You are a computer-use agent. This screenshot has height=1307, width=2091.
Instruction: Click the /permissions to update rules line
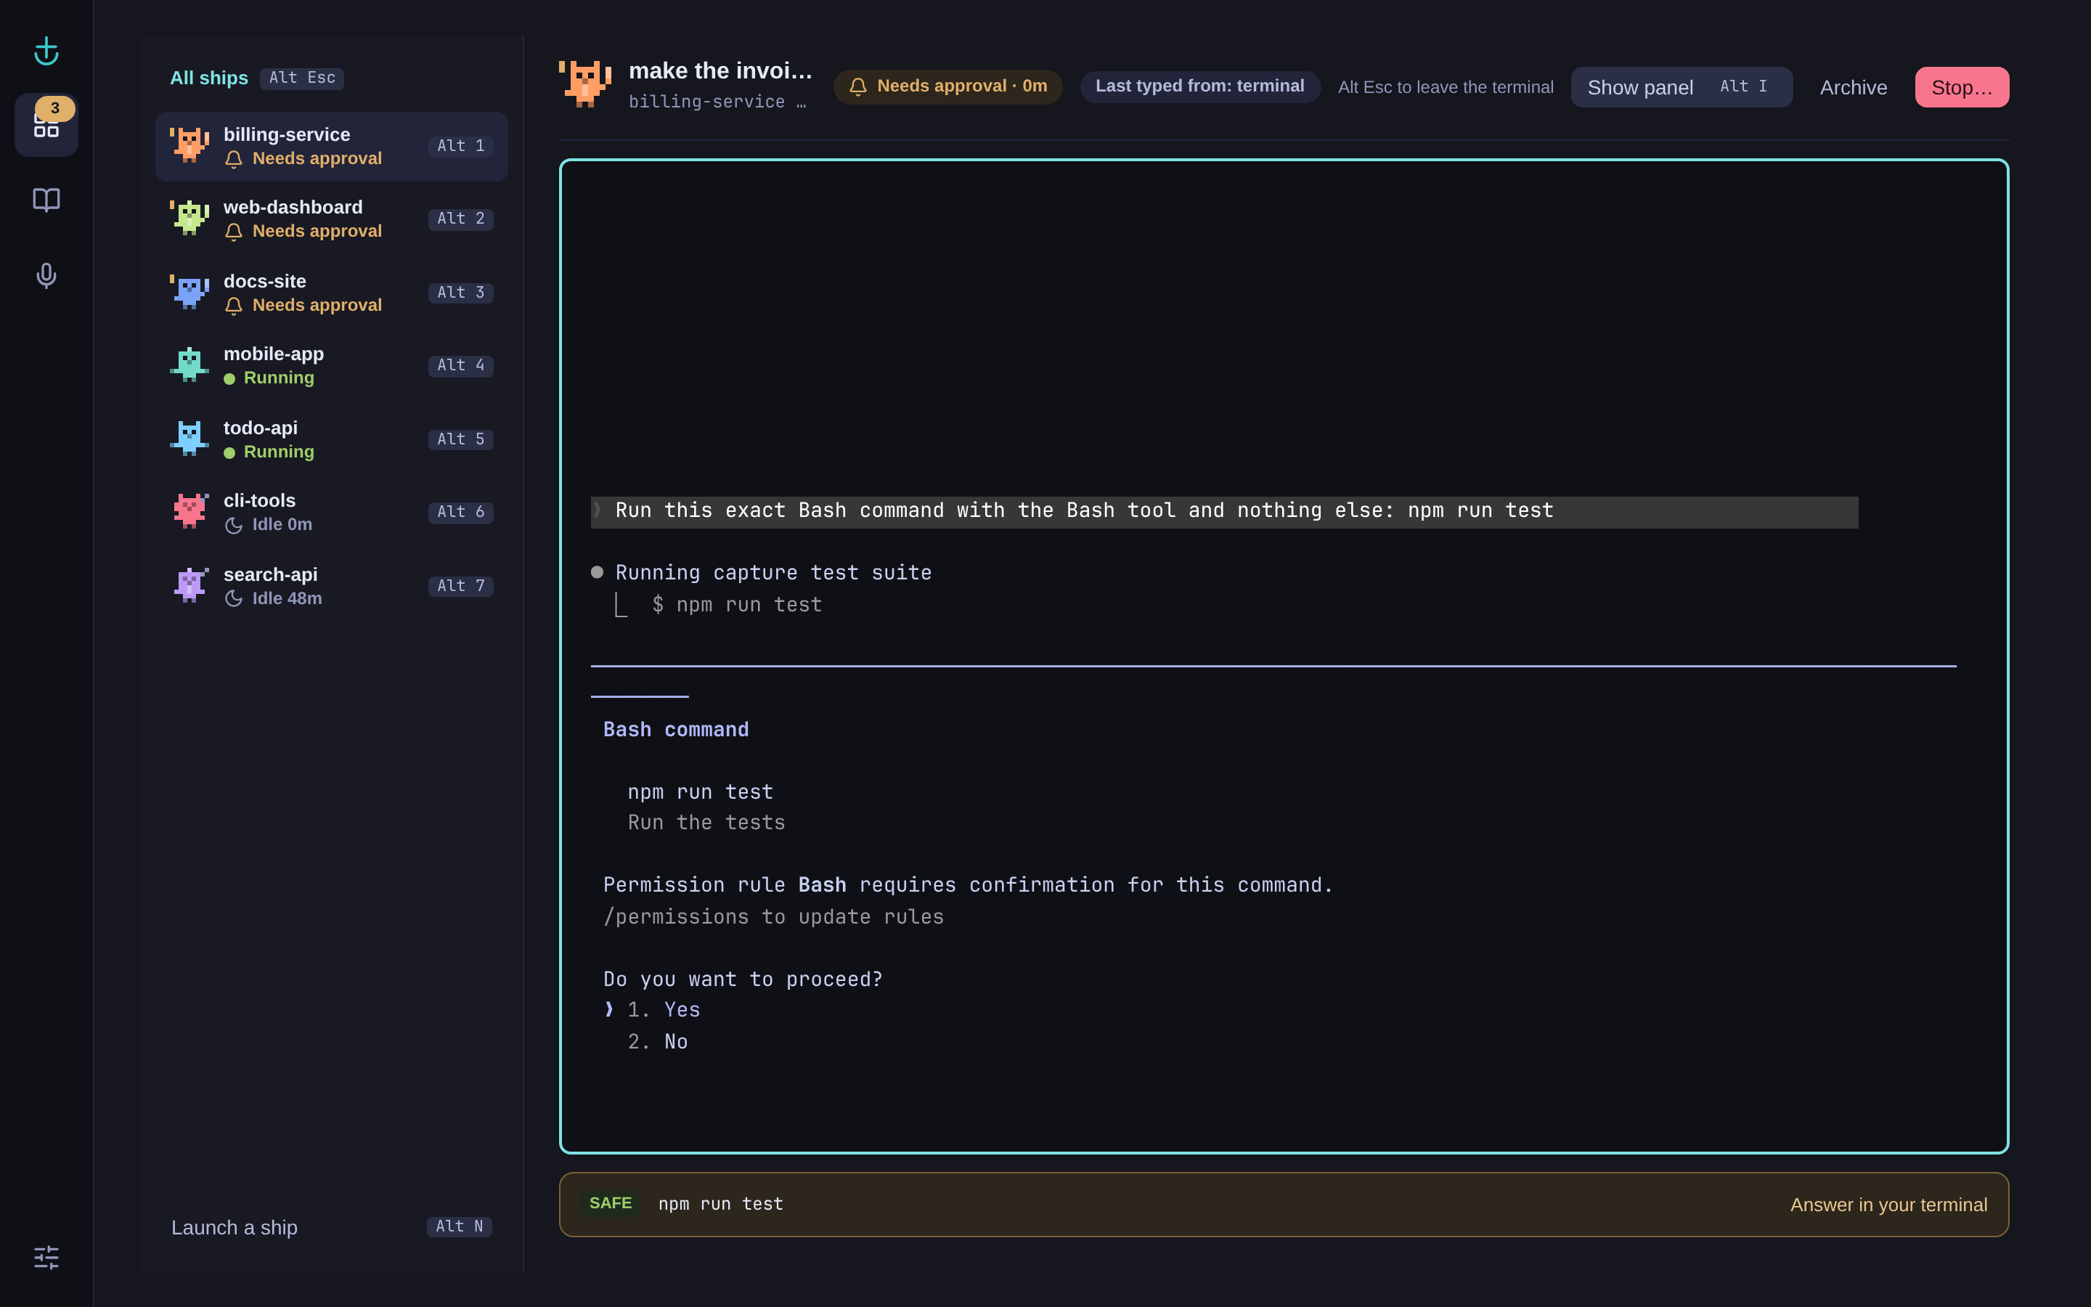pyautogui.click(x=773, y=916)
